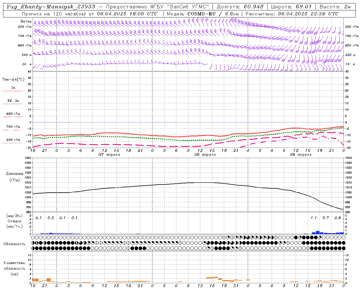Click the (мм/3ч.) precipitation unit label
The height and width of the screenshot is (288, 360).
click(15, 216)
